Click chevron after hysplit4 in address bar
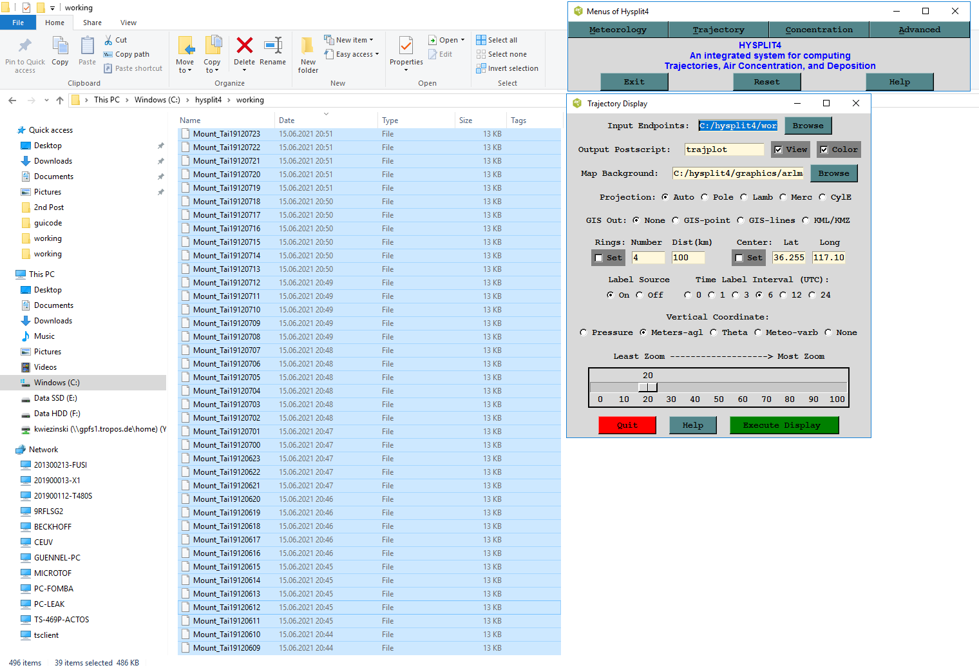Screen dimensions: 979x670 click(x=229, y=100)
